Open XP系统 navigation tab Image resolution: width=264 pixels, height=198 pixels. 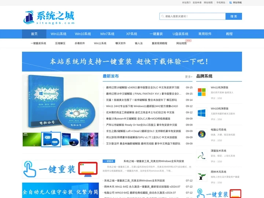coord(132,34)
